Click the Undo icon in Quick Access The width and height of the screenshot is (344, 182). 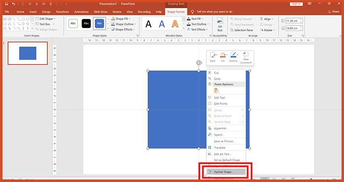(x=14, y=4)
